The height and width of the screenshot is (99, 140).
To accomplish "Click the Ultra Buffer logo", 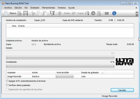I will tap(125, 62).
